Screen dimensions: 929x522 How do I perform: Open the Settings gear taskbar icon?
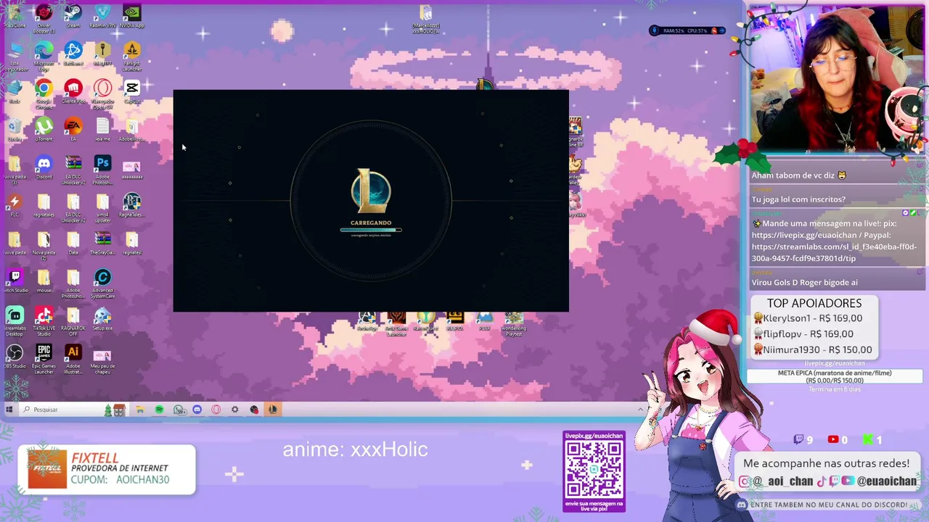click(x=234, y=410)
